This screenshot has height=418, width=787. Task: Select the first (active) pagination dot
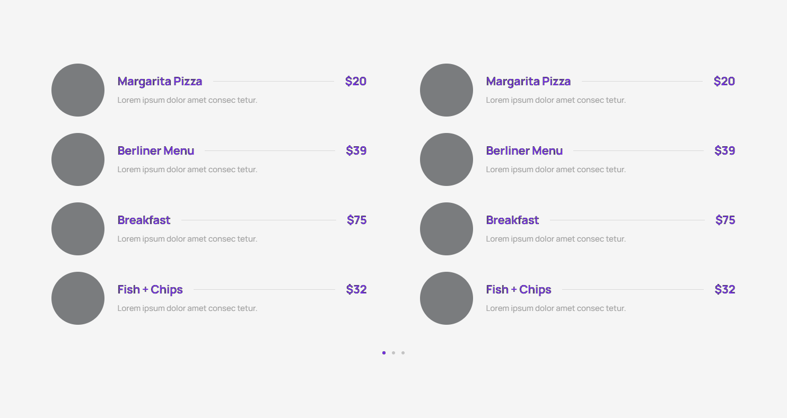click(x=384, y=353)
